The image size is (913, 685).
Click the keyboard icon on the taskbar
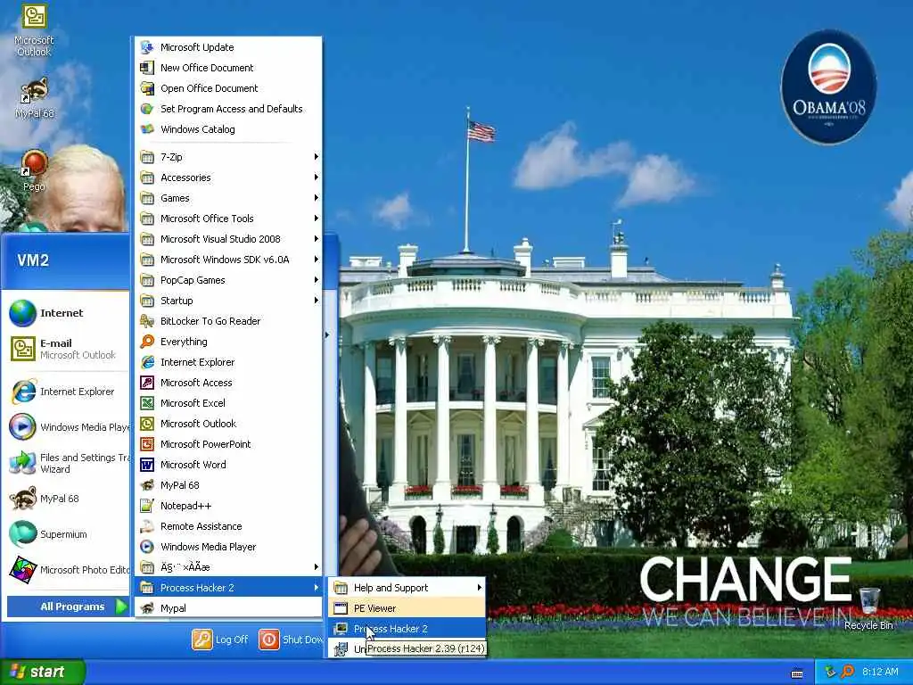797,674
